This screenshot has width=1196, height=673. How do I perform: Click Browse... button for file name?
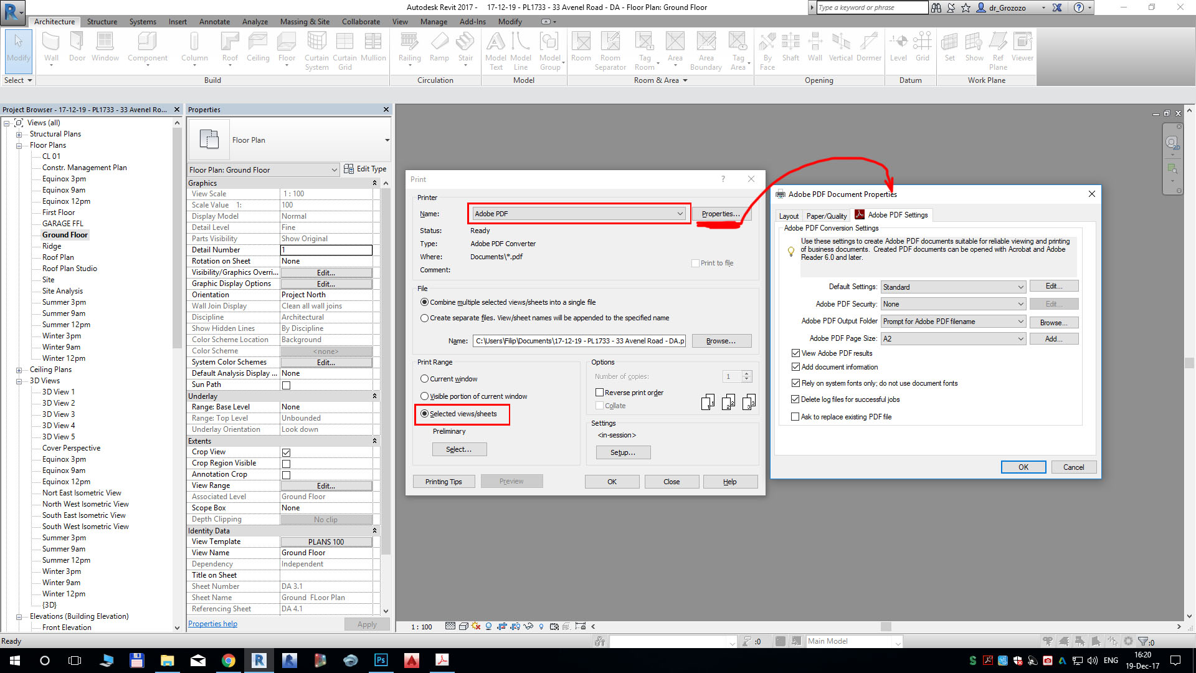click(721, 341)
